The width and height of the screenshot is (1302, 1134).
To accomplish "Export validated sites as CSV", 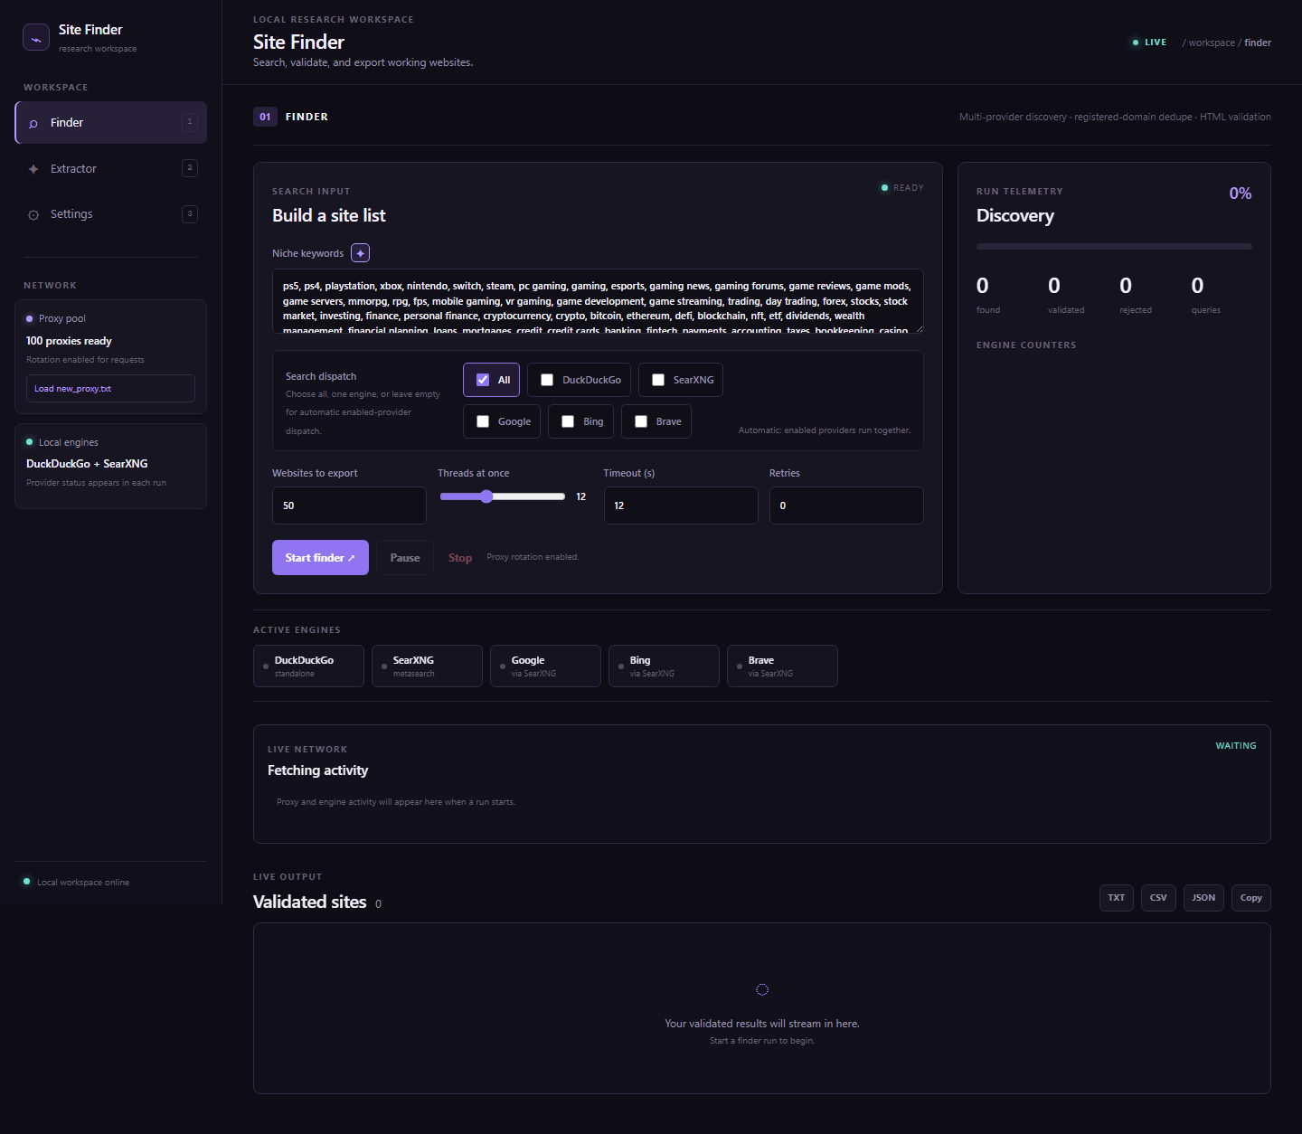I will coord(1158,898).
